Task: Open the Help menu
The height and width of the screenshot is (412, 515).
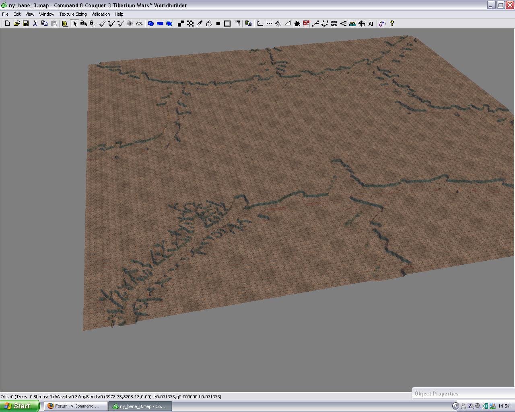Action: coord(119,14)
